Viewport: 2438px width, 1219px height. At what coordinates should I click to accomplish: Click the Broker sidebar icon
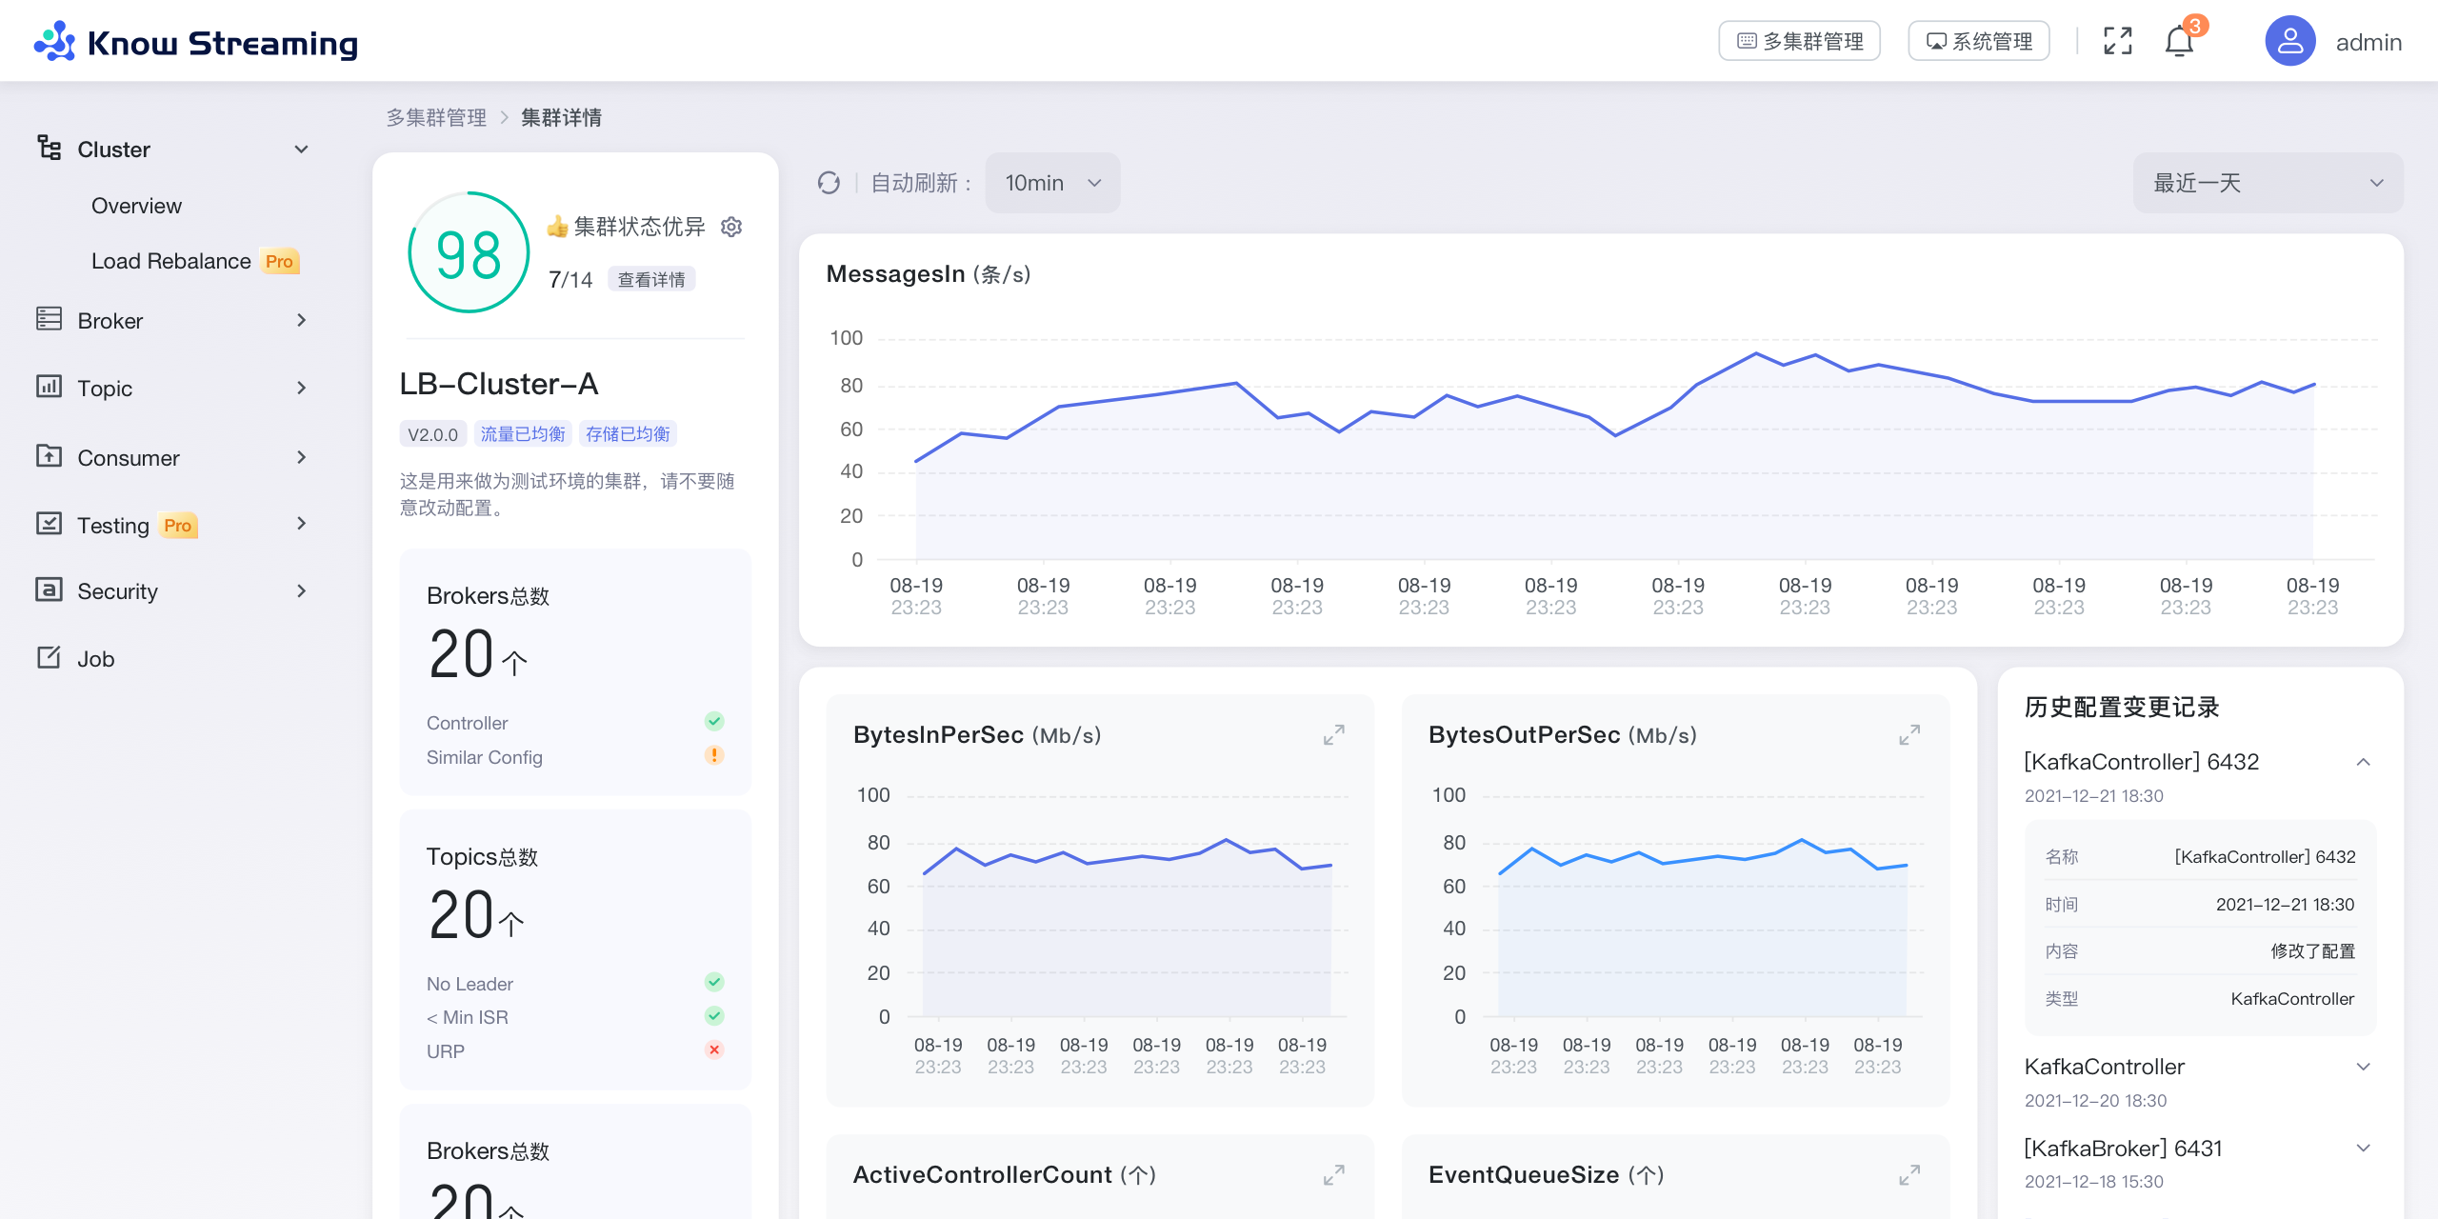(x=50, y=319)
